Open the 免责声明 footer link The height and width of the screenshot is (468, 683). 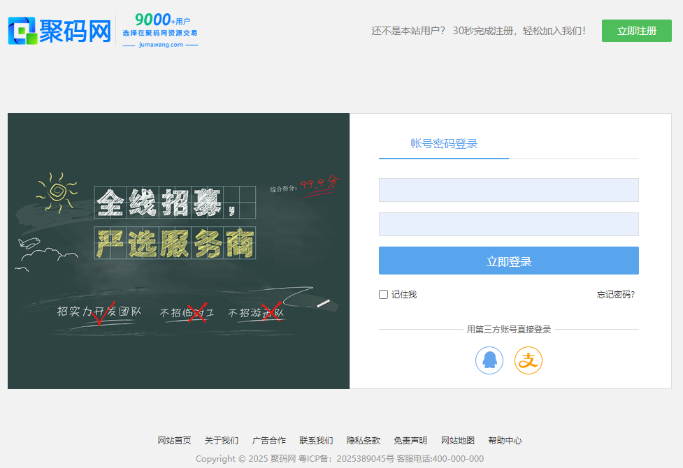coord(410,441)
